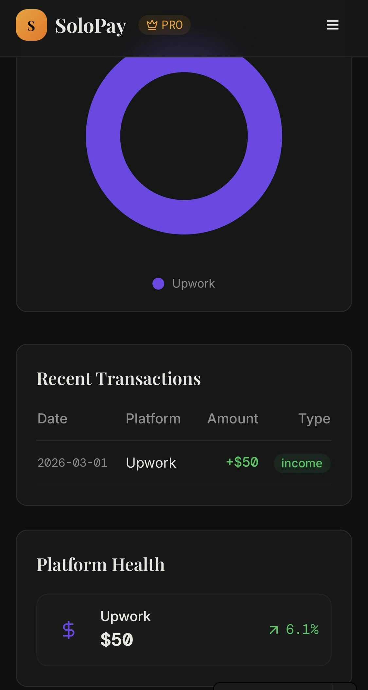Sort transactions by the Date column
Image resolution: width=368 pixels, height=690 pixels.
[x=52, y=418]
